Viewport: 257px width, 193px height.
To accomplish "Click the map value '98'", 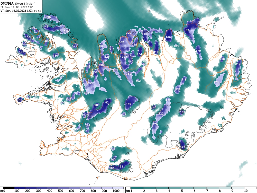I will click(96, 105).
